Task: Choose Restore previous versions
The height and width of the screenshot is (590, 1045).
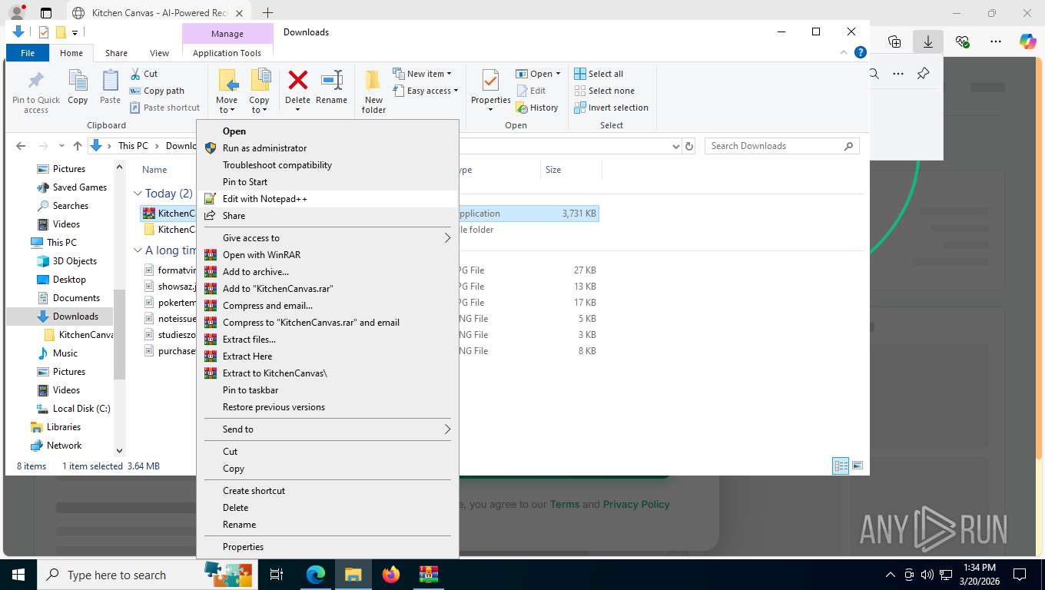Action: 327,407
